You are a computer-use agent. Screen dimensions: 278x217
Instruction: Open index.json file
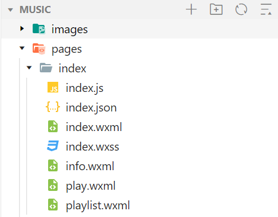coord(91,108)
